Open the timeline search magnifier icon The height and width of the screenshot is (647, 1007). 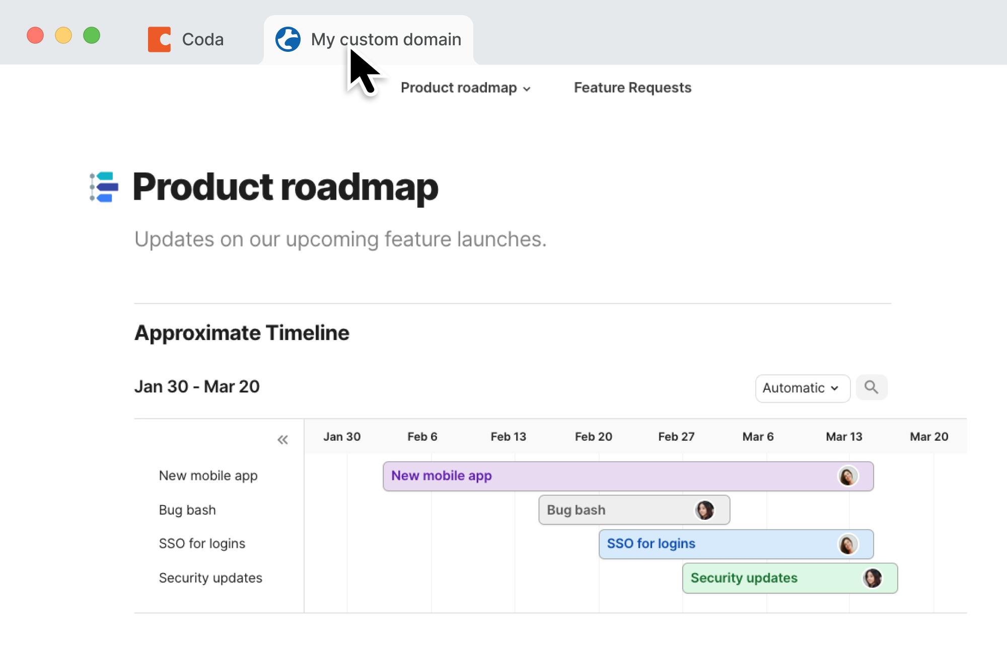[871, 387]
